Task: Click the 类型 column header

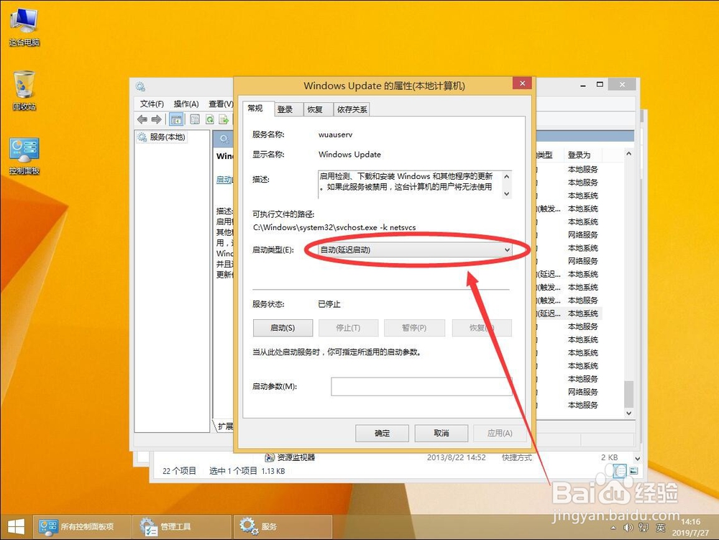Action: pos(544,155)
